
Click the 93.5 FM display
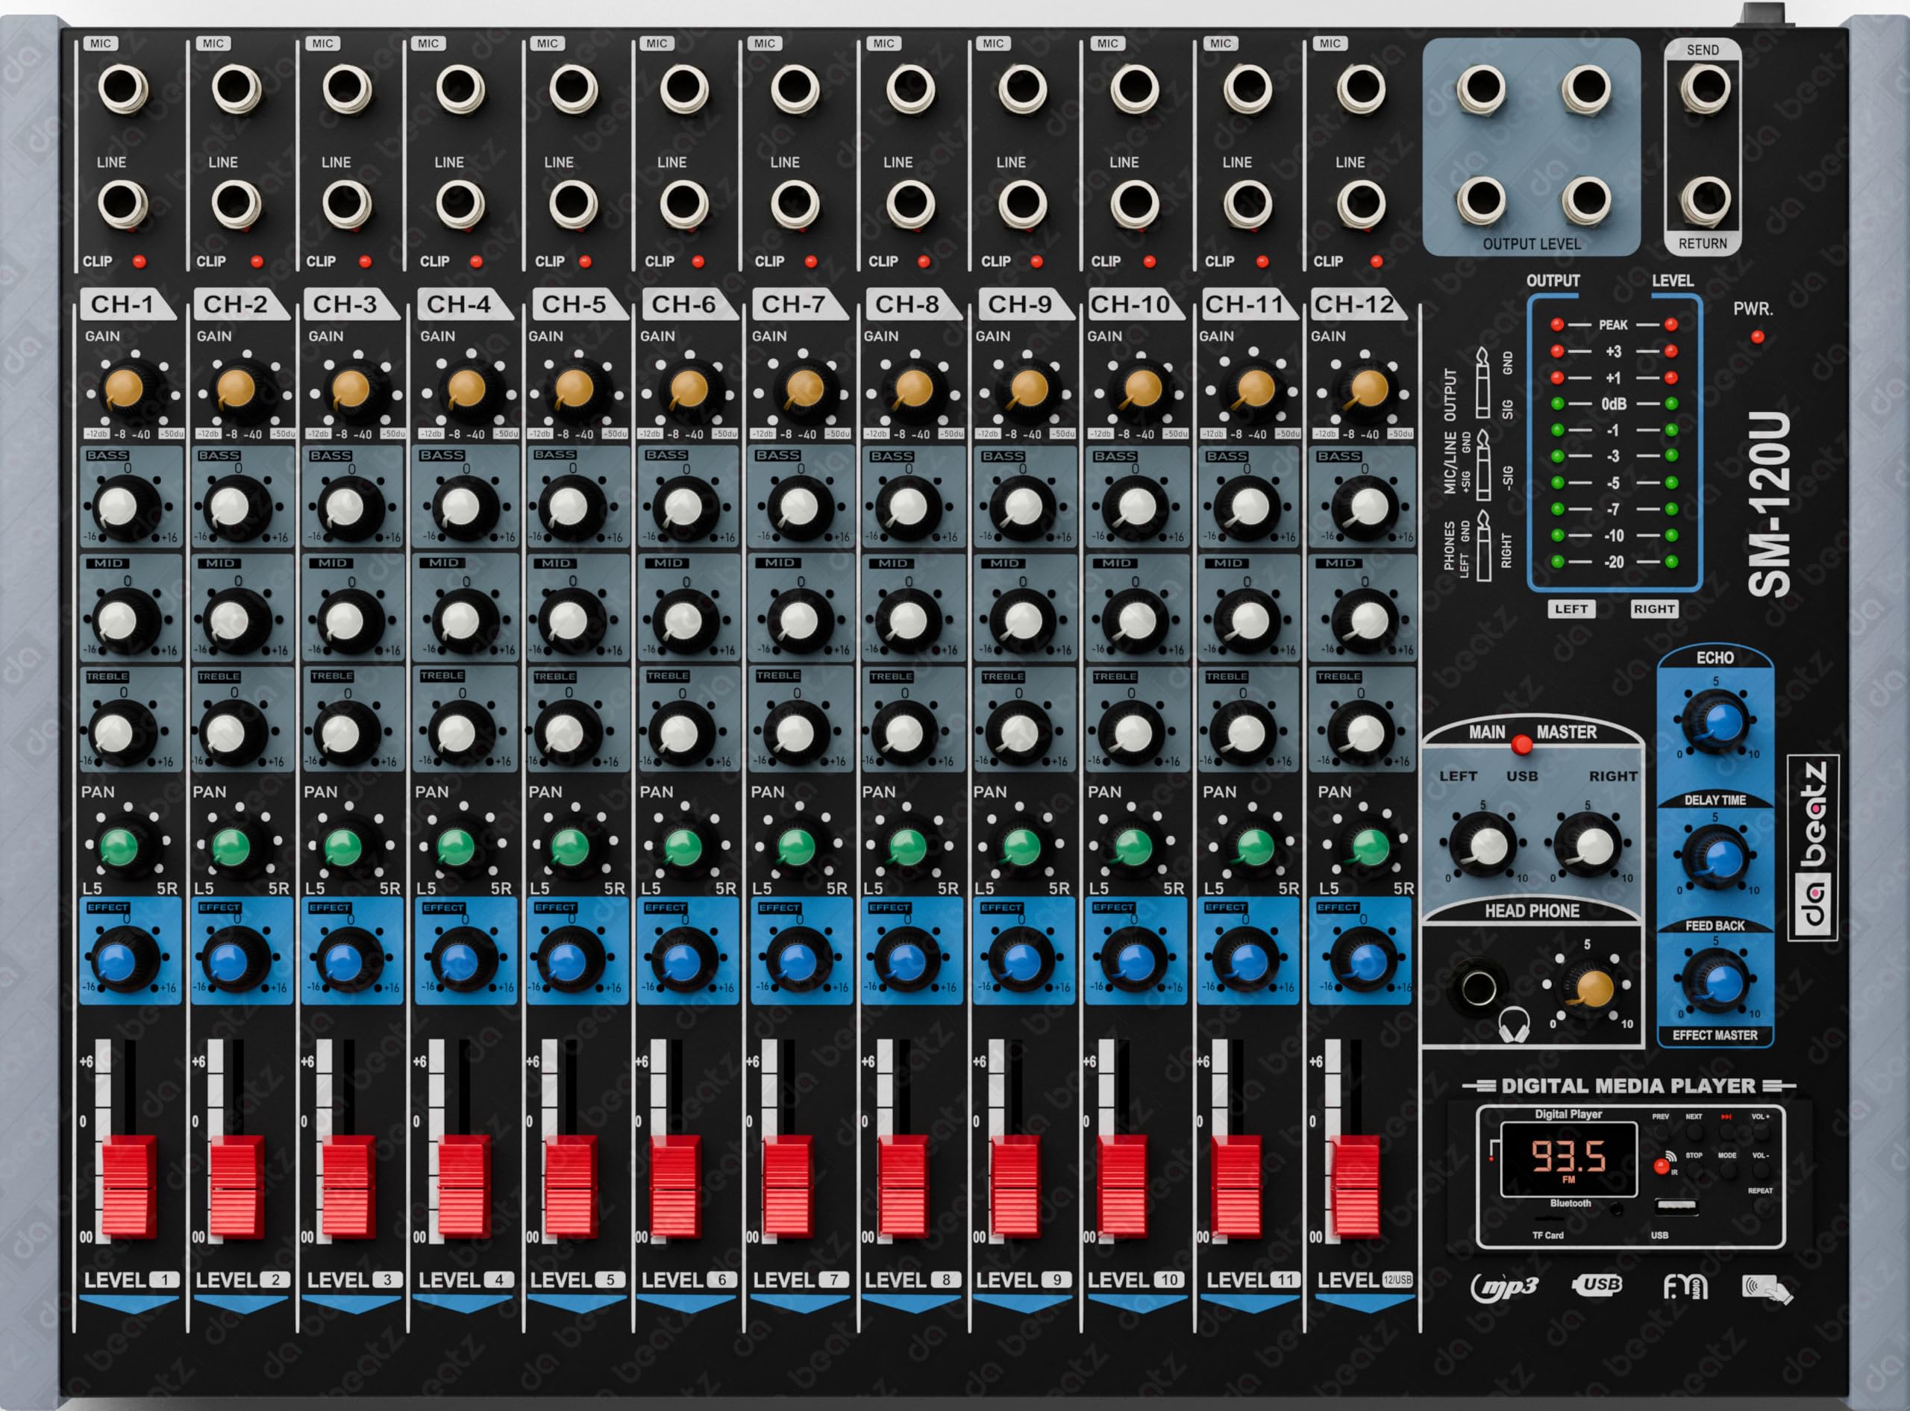tap(1569, 1160)
